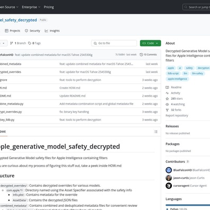
Task: Open jason-curtis contributor avatar
Action: click(169, 178)
